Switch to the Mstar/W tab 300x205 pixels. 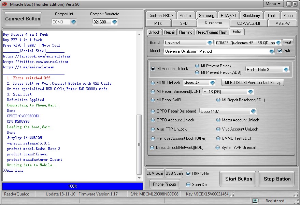283,23
